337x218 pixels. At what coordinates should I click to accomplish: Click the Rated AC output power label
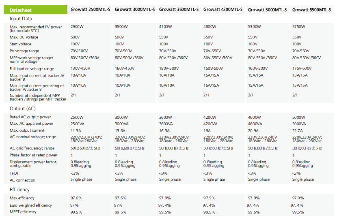(x=30, y=117)
